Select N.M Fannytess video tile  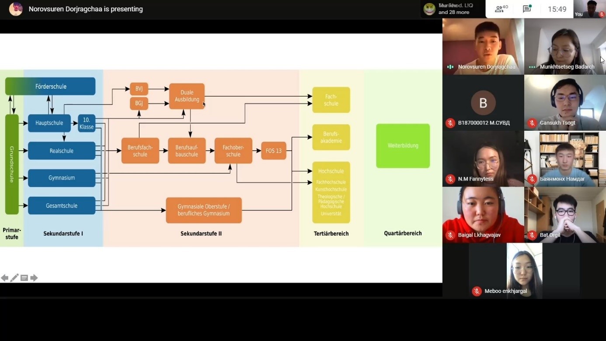(483, 159)
